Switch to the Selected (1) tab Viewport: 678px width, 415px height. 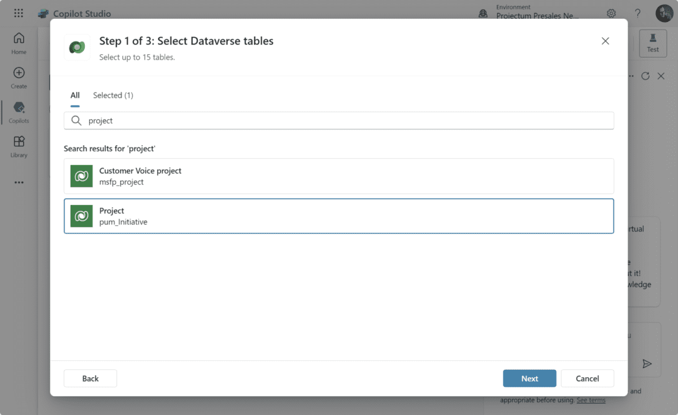coord(113,95)
